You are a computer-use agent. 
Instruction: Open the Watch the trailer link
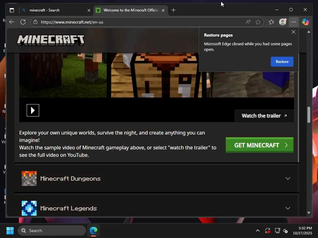pyautogui.click(x=264, y=116)
